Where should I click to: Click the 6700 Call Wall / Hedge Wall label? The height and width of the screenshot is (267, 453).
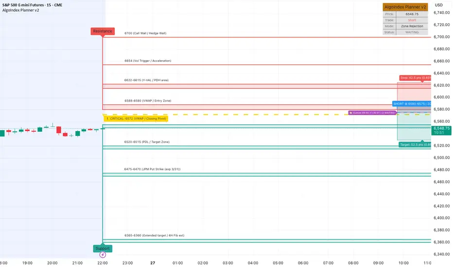(x=145, y=33)
